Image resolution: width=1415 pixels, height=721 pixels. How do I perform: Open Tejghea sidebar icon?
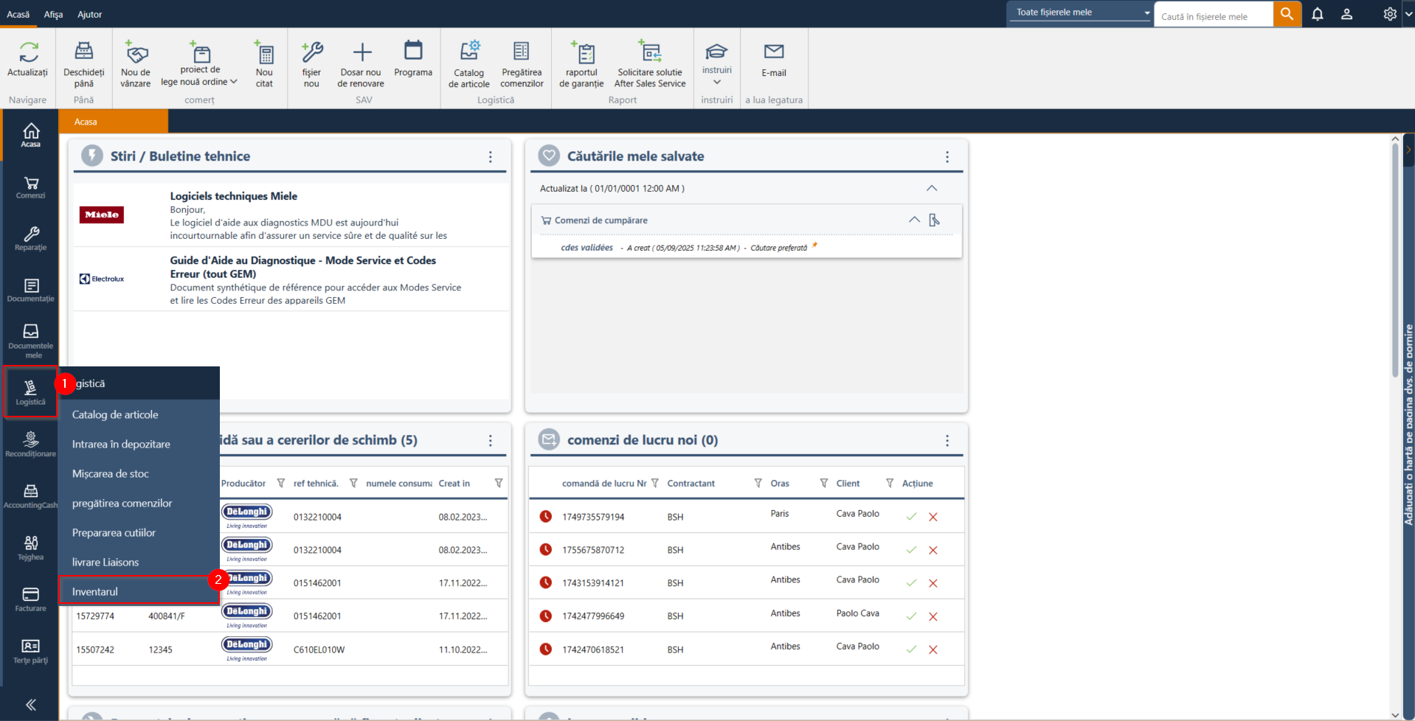(x=31, y=548)
